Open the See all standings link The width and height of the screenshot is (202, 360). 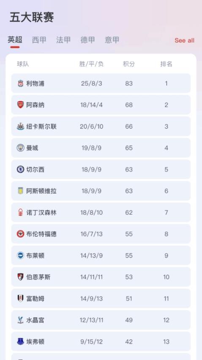[x=184, y=40]
